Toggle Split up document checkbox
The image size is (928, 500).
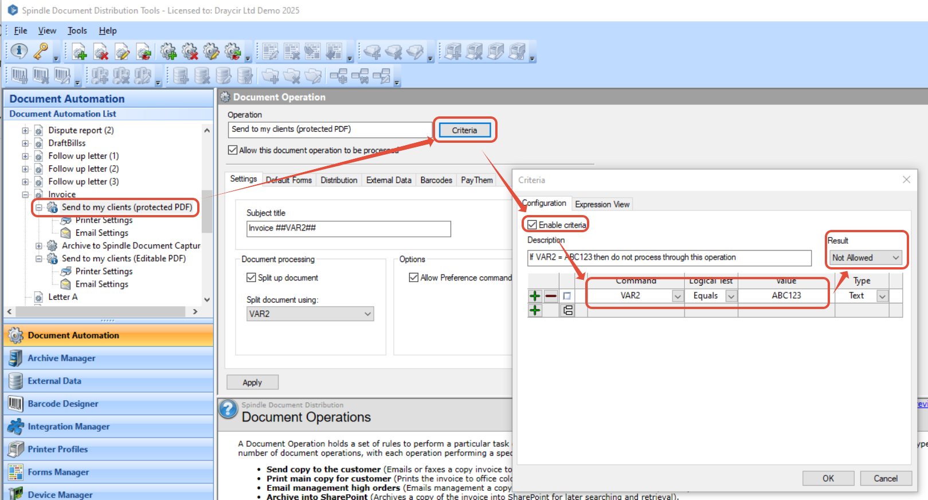251,278
